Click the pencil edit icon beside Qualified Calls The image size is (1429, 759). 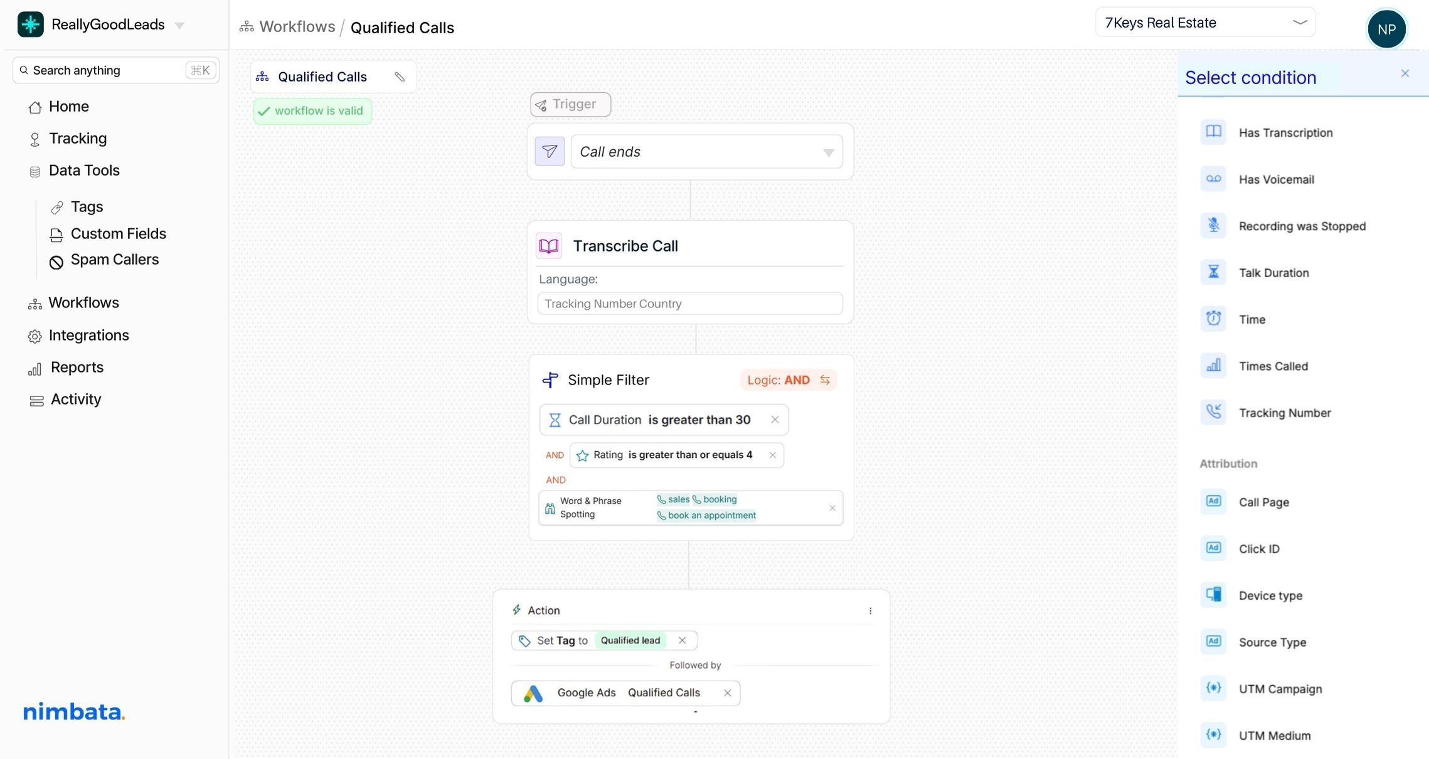click(x=400, y=77)
